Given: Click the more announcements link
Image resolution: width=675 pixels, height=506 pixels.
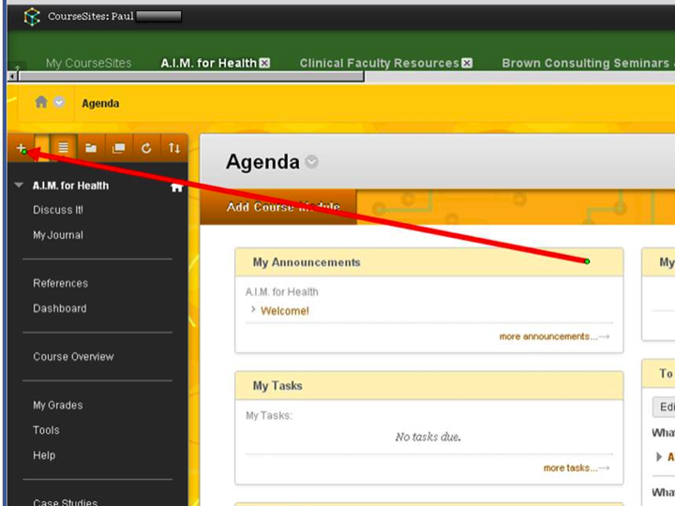Looking at the screenshot, I should pyautogui.click(x=554, y=336).
